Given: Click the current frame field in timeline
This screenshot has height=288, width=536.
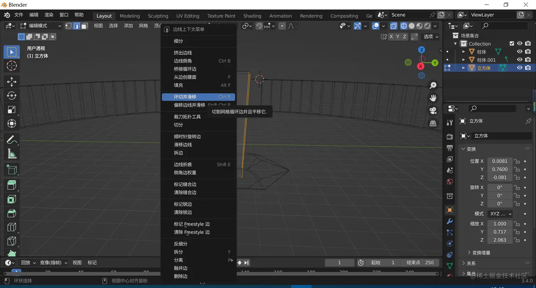Looking at the screenshot, I should pos(339,262).
